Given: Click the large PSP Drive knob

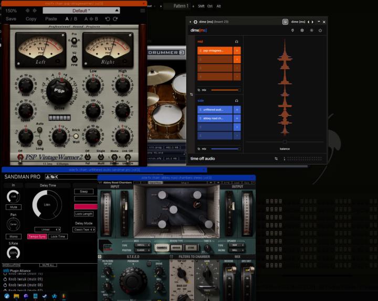Looking at the screenshot, I should [59, 91].
